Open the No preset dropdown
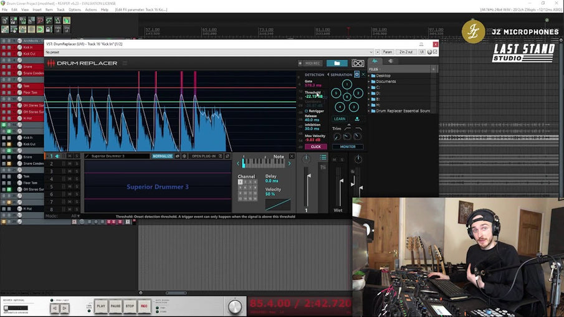The height and width of the screenshot is (317, 564). 209,52
